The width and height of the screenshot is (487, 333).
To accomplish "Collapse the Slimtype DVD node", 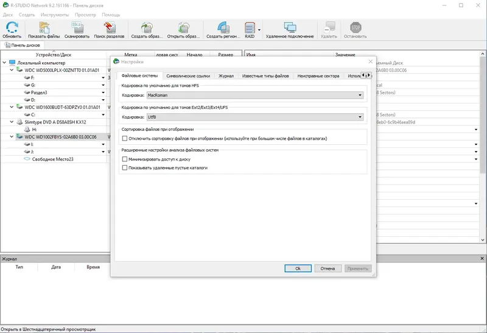I will tap(12, 122).
